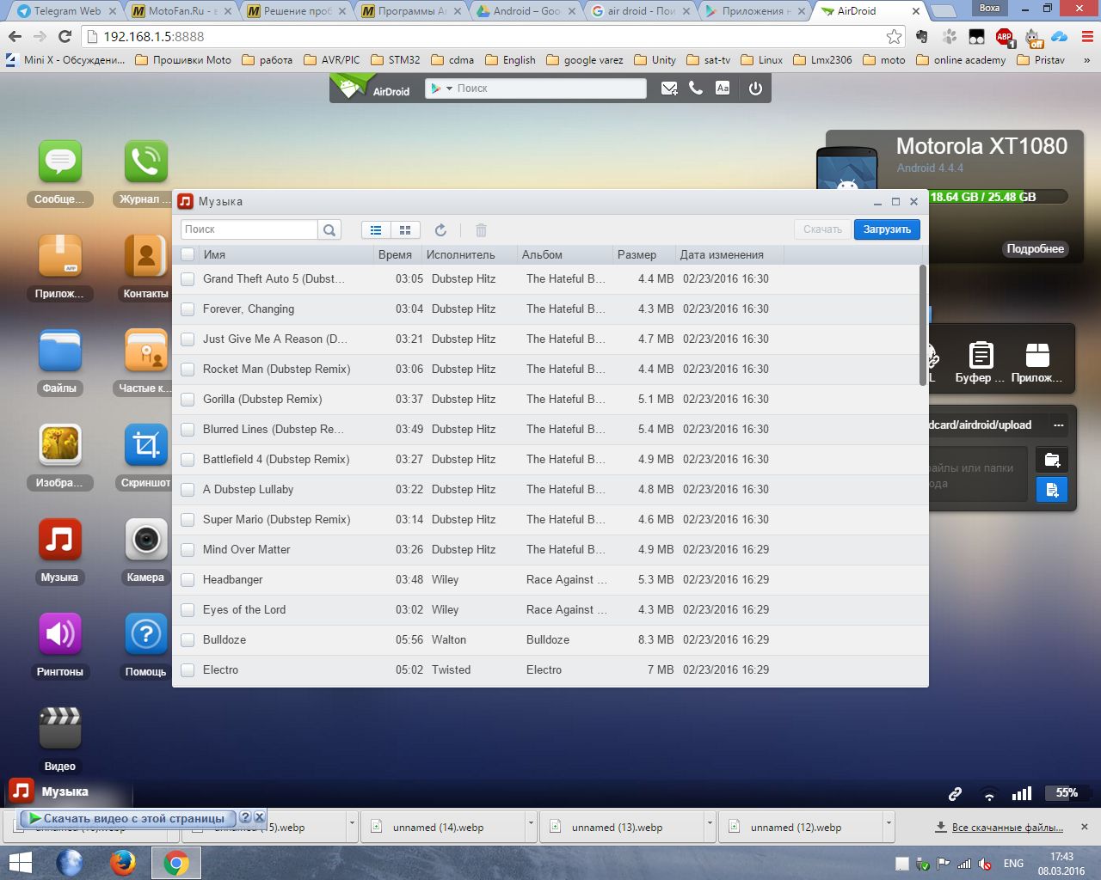
Task: Open the Linux bookmarks folder
Action: pyautogui.click(x=761, y=60)
